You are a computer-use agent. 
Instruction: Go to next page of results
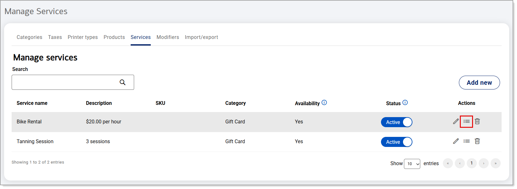click(x=484, y=163)
